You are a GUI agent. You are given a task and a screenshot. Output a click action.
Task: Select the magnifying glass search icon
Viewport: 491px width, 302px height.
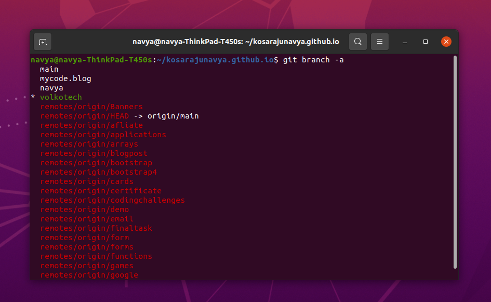[357, 42]
